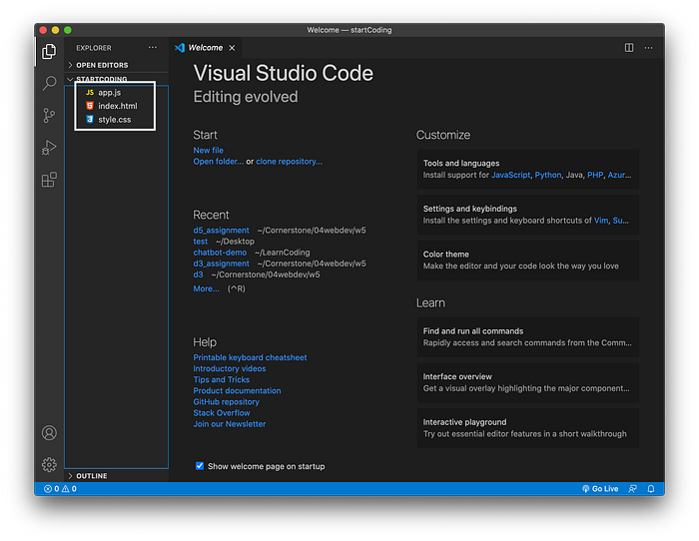Open the Manage gear icon
This screenshot has height=541, width=699.
pyautogui.click(x=49, y=465)
